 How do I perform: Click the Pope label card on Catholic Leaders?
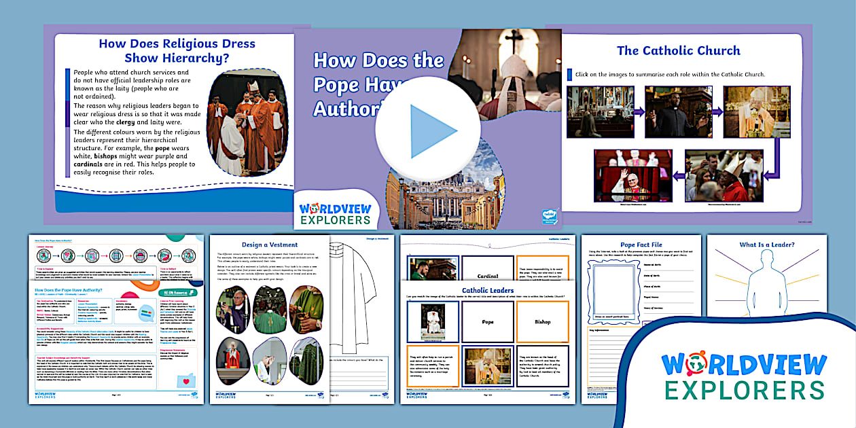click(488, 322)
